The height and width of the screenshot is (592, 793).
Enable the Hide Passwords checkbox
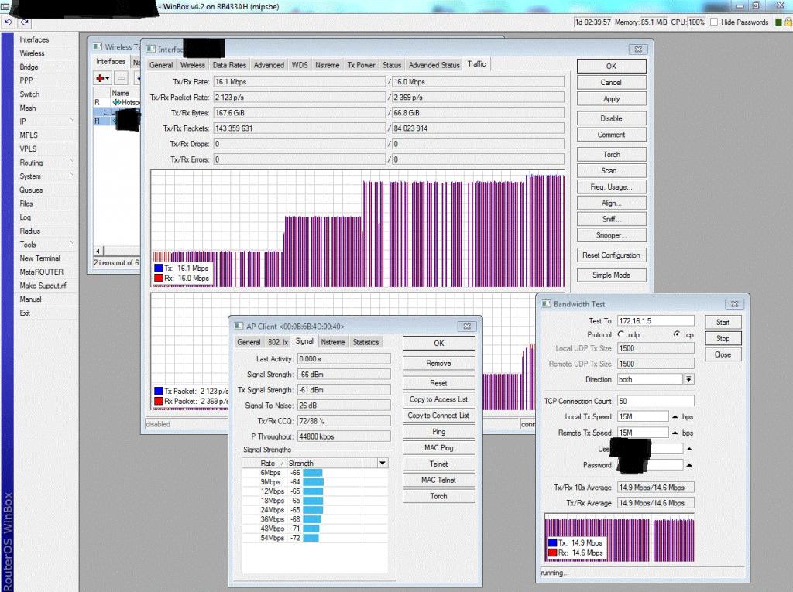[x=714, y=22]
